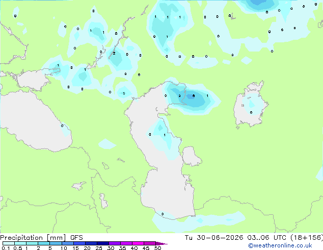
Task: Click the 0.1 to 0.5 mm legend swatch
Action: click(x=9, y=243)
